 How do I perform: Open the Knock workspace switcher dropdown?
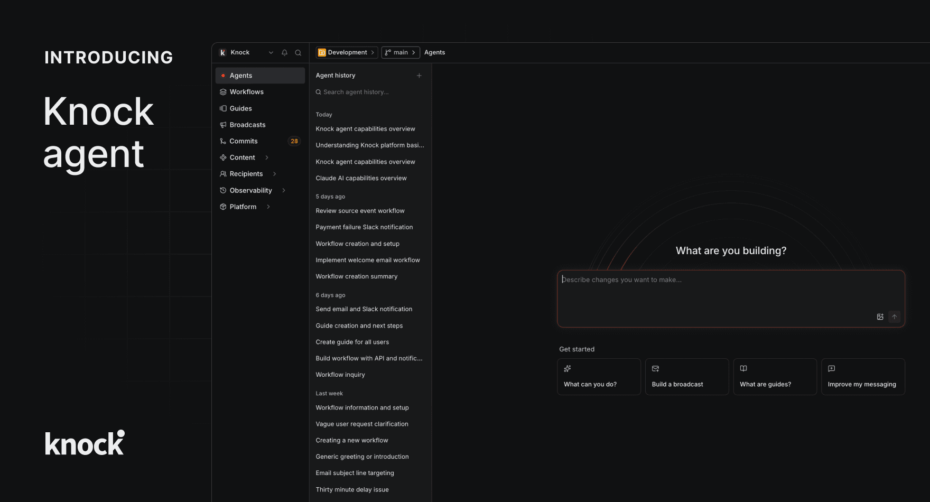pyautogui.click(x=271, y=53)
